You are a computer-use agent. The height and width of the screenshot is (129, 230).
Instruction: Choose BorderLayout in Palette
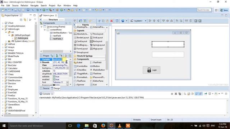tap(81, 38)
